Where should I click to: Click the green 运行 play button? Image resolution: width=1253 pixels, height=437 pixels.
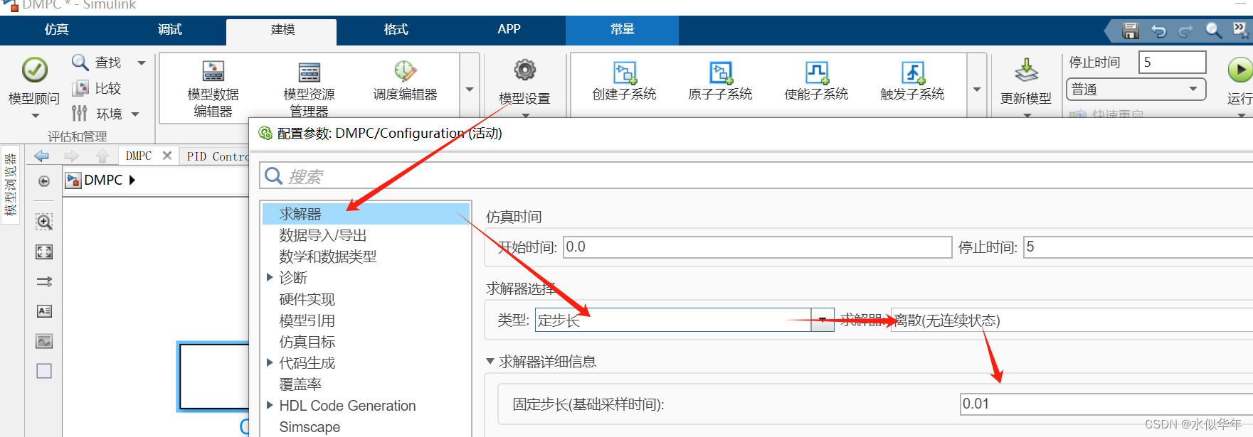click(1239, 70)
